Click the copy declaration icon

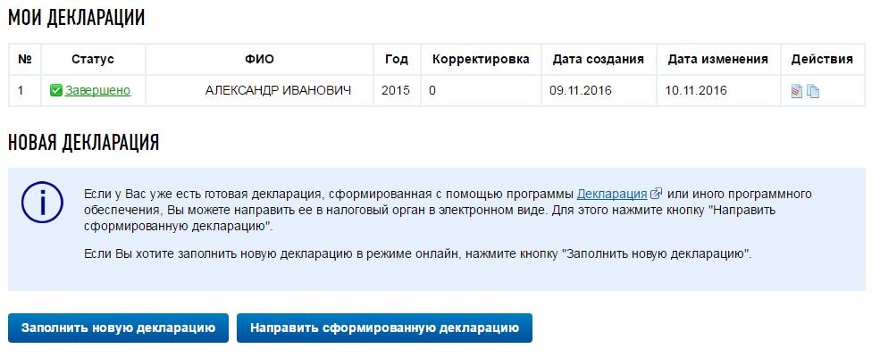click(x=813, y=91)
